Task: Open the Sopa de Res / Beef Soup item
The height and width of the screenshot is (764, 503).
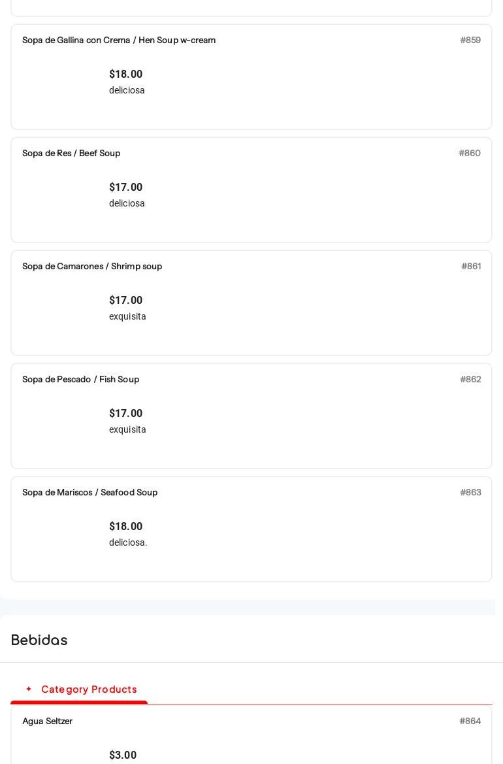Action: coord(71,154)
